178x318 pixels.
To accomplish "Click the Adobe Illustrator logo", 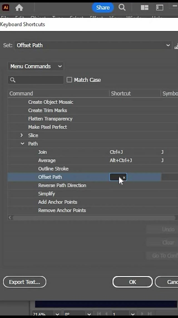I will click(6, 8).
